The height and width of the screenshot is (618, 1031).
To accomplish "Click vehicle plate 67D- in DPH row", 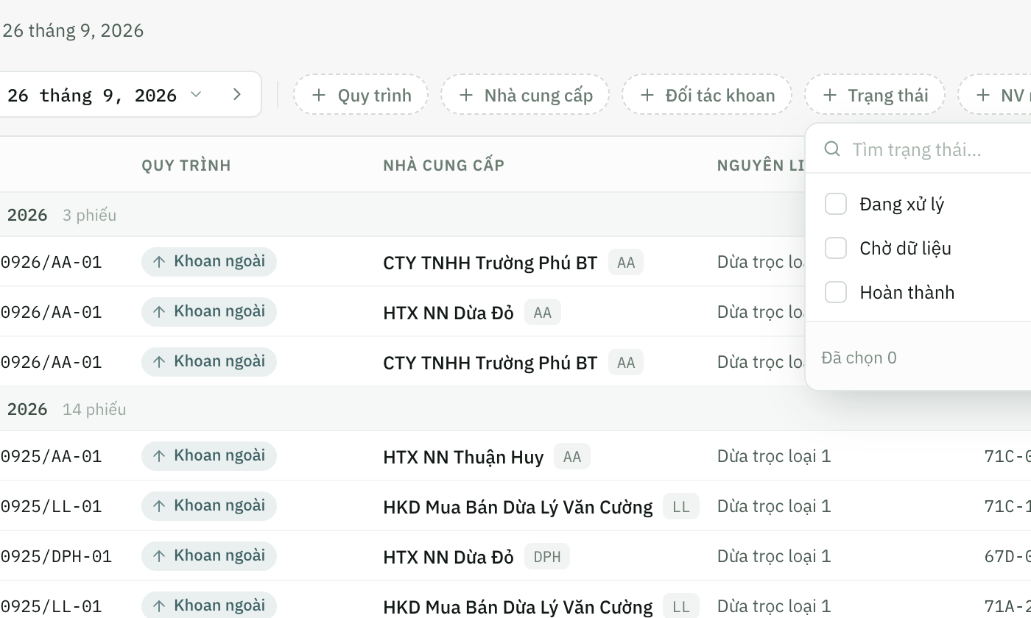I will [1007, 556].
